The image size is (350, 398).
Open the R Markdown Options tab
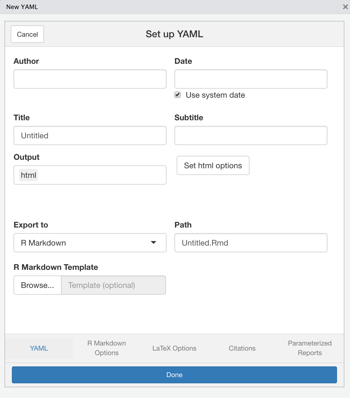(x=107, y=348)
